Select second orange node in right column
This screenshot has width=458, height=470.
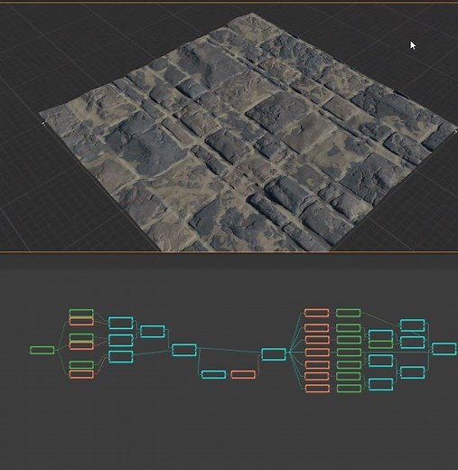tap(317, 328)
